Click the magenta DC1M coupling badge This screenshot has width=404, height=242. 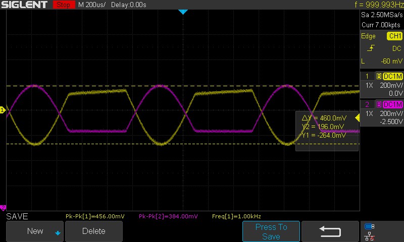tap(393, 104)
